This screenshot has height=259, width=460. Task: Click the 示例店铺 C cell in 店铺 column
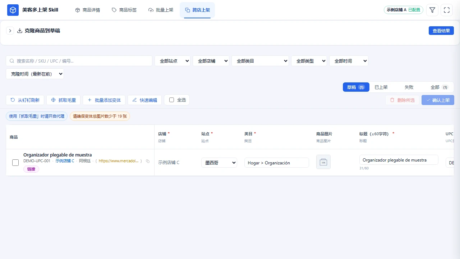pyautogui.click(x=169, y=163)
